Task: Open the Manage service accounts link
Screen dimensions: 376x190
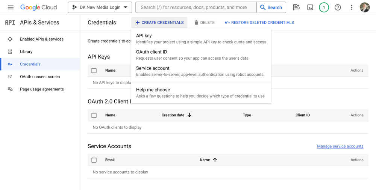Action: tap(340, 146)
